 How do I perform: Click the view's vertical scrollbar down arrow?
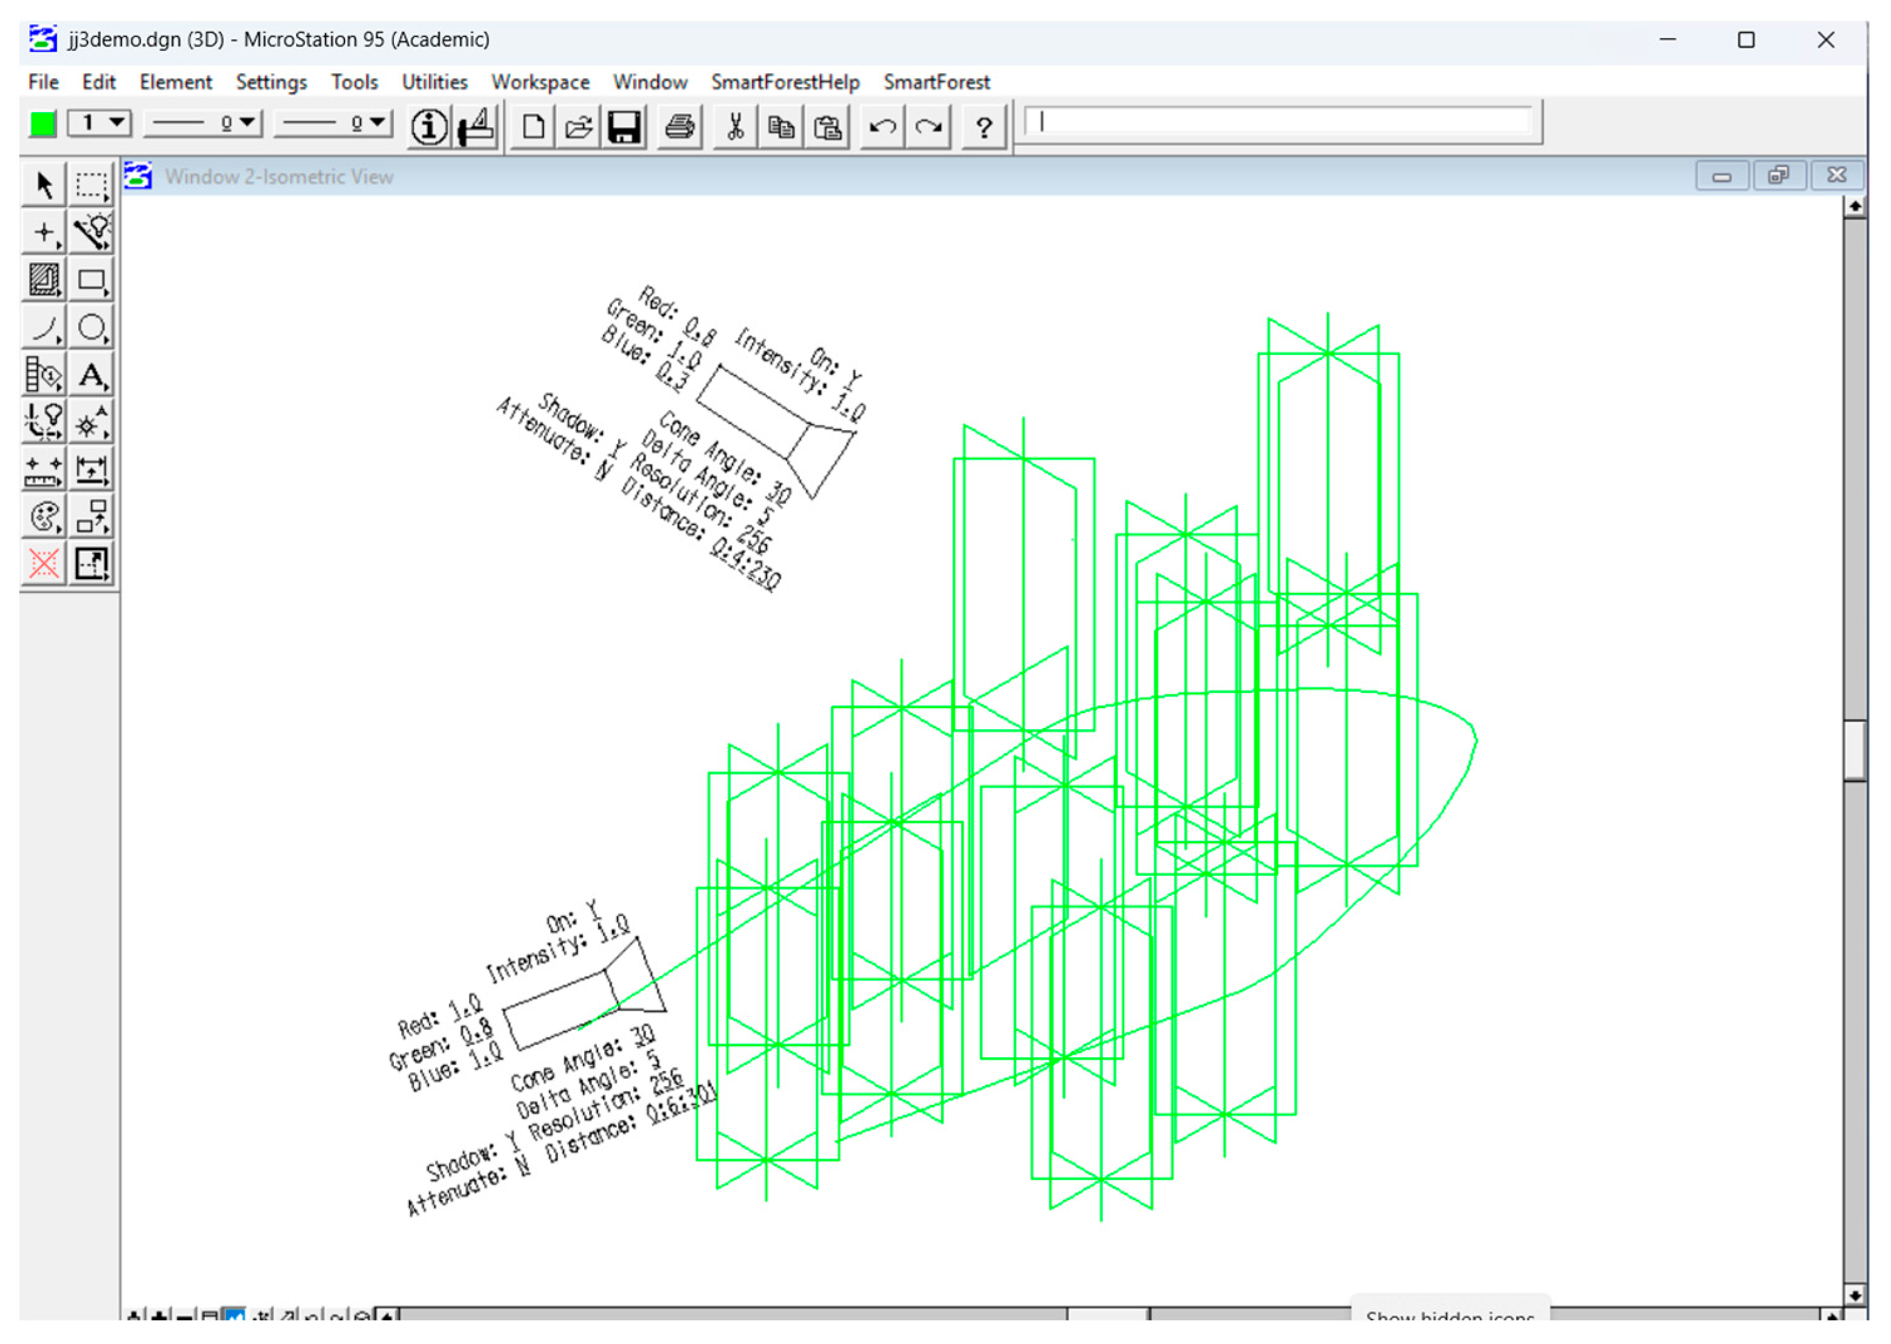coord(1854,1295)
